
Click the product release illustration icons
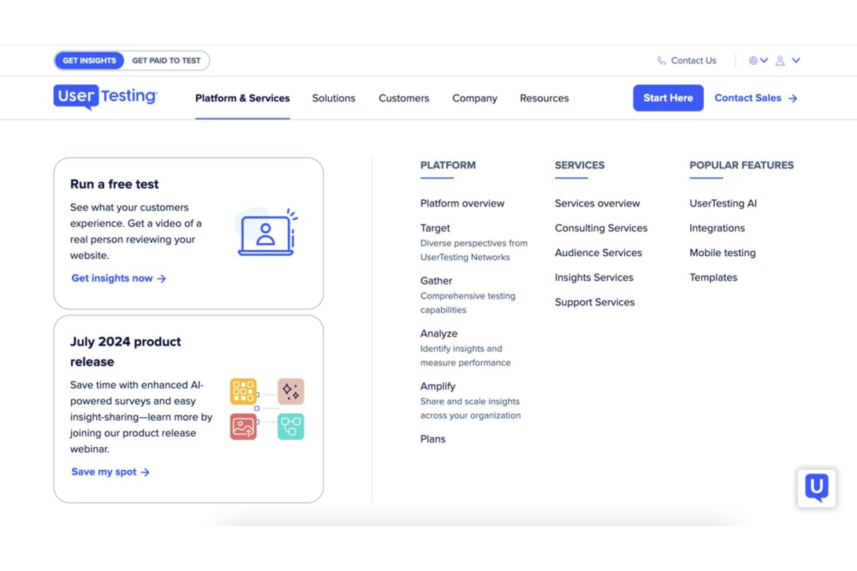click(x=267, y=408)
